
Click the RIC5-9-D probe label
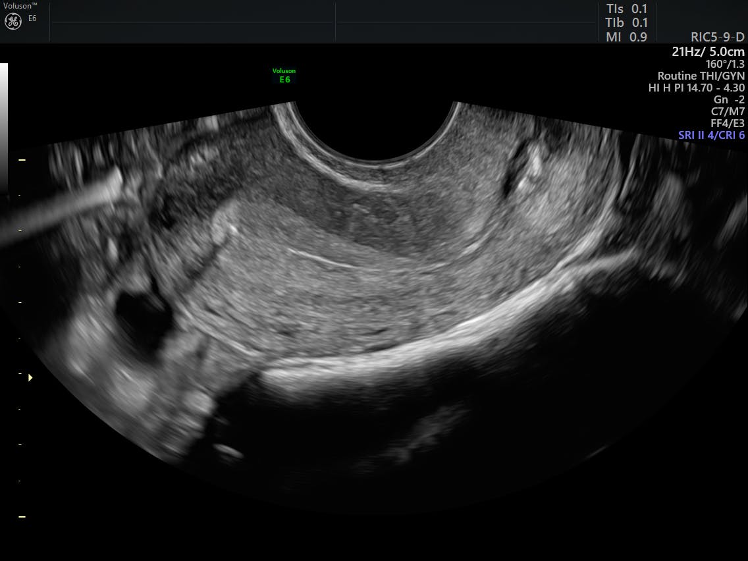pos(718,38)
